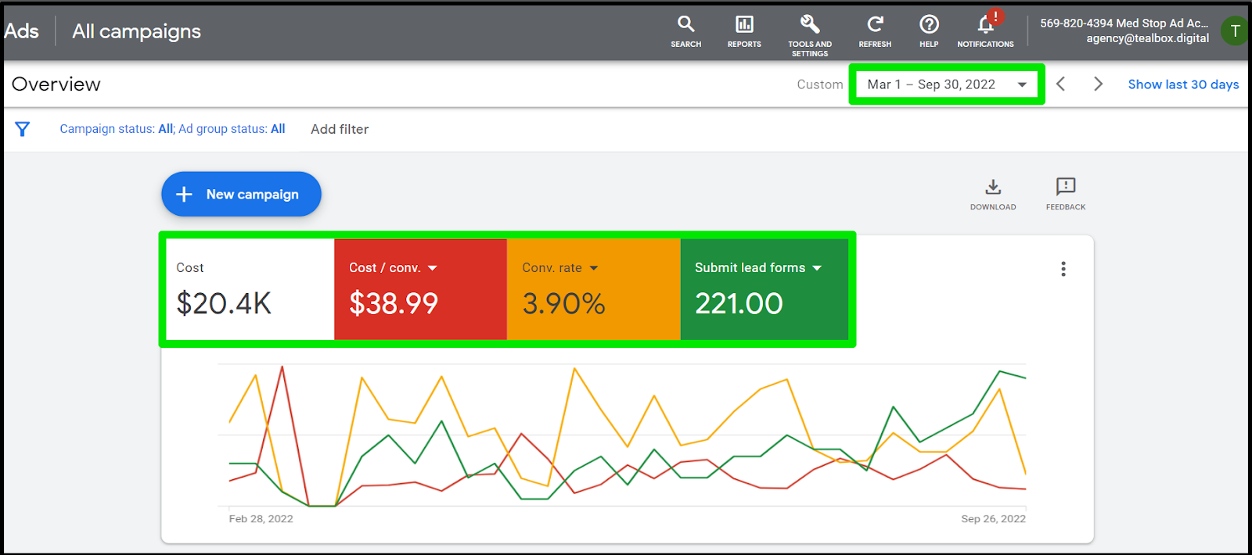
Task: Go to next date range
Action: click(x=1098, y=84)
